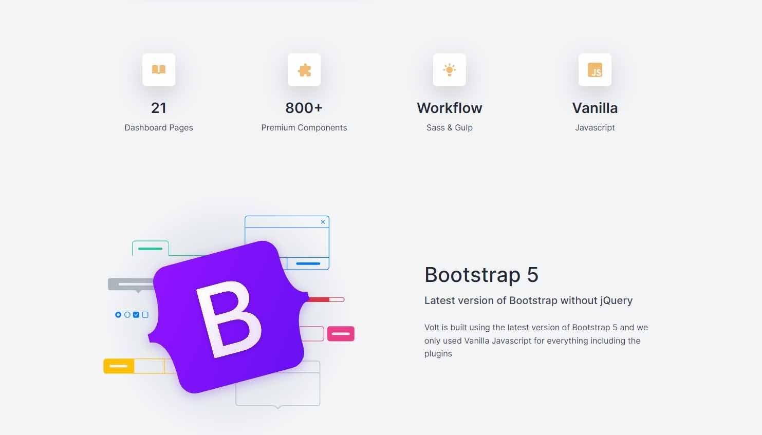Click the paragraph starting "Volt is built using"
The image size is (762, 435).
point(536,341)
